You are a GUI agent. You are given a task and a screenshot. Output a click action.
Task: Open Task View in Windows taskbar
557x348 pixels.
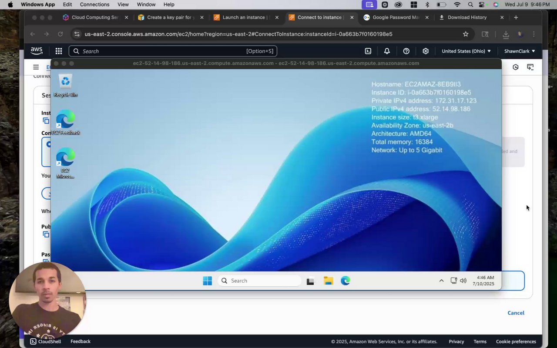pos(310,281)
